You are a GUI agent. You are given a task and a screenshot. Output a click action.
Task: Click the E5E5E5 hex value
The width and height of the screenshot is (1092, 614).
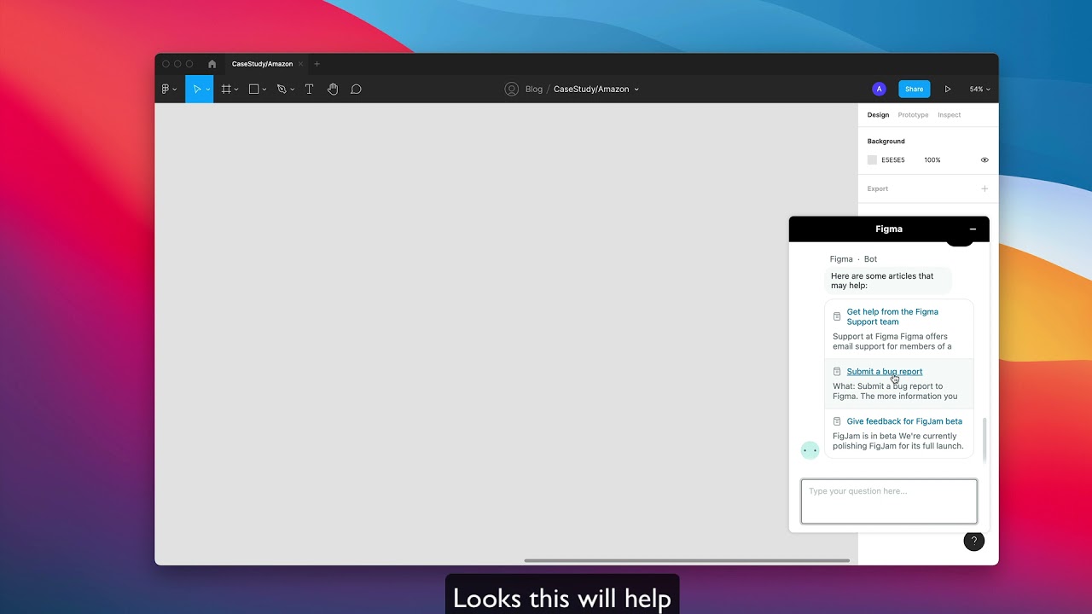[x=893, y=159]
